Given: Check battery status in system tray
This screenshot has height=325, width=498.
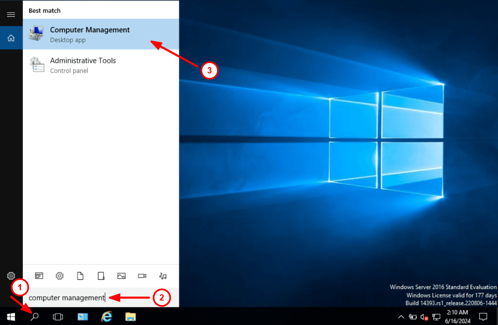Looking at the screenshot, I should (413, 317).
